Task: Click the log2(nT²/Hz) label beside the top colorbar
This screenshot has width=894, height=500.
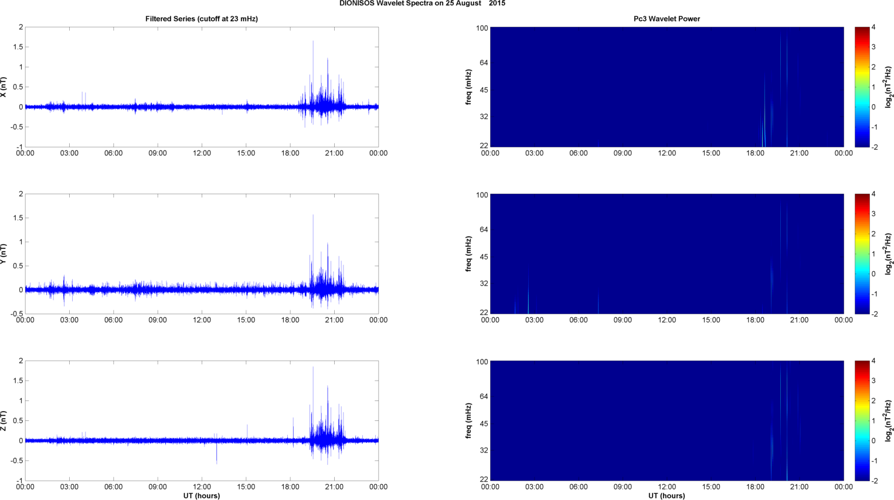Action: tap(888, 87)
